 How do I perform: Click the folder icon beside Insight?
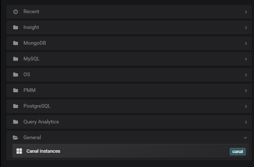[15, 27]
